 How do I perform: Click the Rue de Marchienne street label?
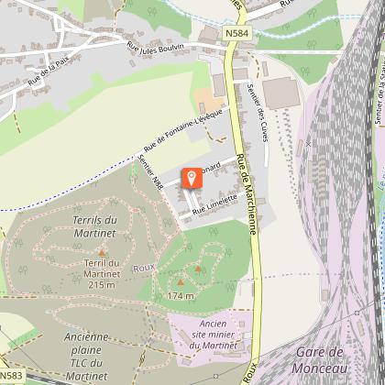247,194
